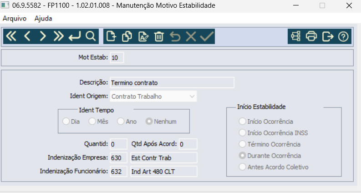Go to the next record
The width and height of the screenshot is (361, 193).
click(43, 36)
